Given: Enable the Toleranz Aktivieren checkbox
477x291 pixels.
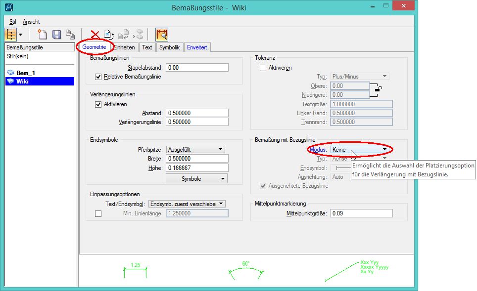Looking at the screenshot, I should (263, 68).
